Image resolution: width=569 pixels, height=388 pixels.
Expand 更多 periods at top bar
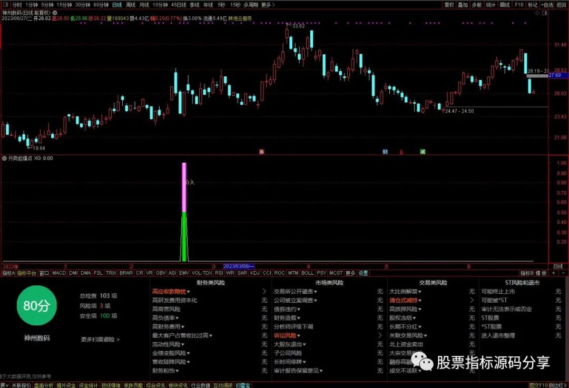(x=268, y=5)
